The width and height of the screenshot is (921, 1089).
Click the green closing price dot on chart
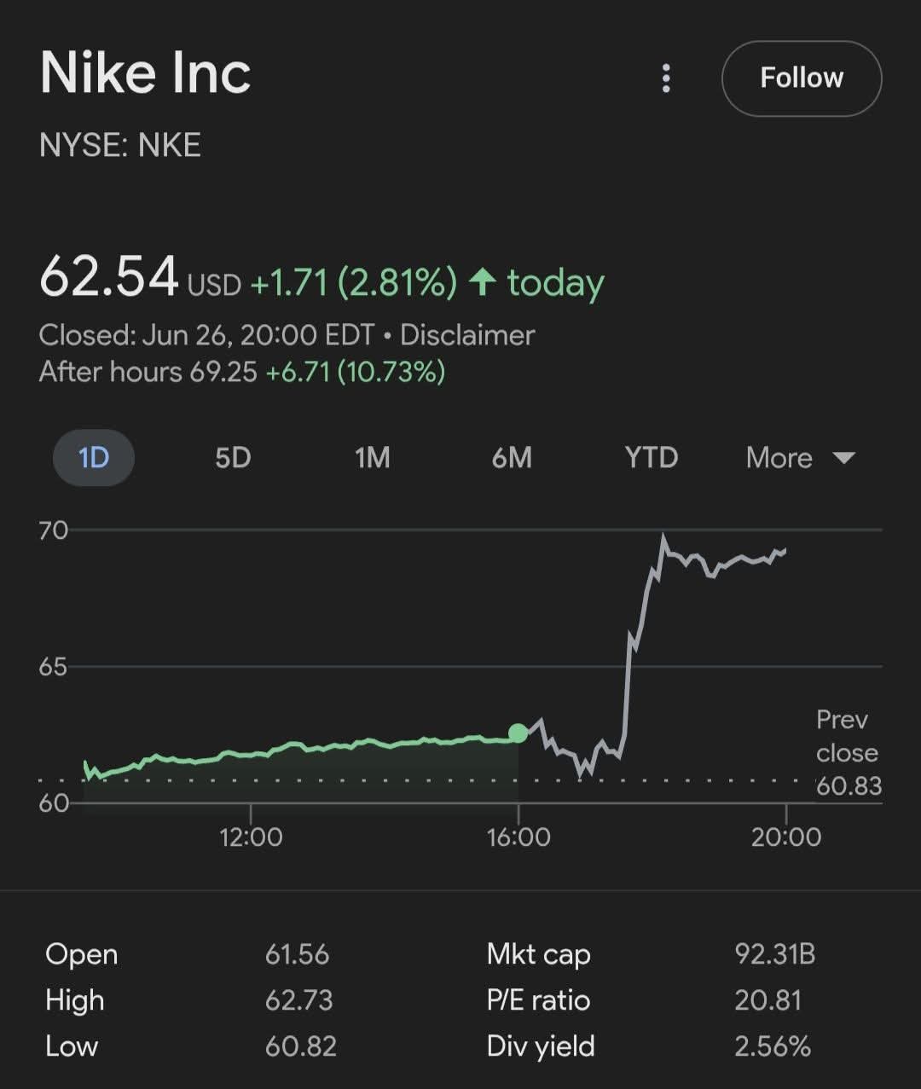click(x=518, y=733)
